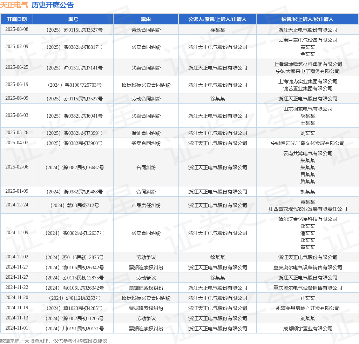The width and height of the screenshot is (359, 344).
Task: Click defendant 上海锦为实业集团有限公司
Action: pyautogui.click(x=307, y=81)
